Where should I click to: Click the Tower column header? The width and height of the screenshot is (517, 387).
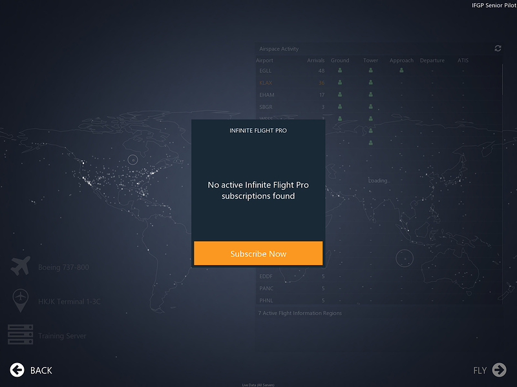pos(370,61)
